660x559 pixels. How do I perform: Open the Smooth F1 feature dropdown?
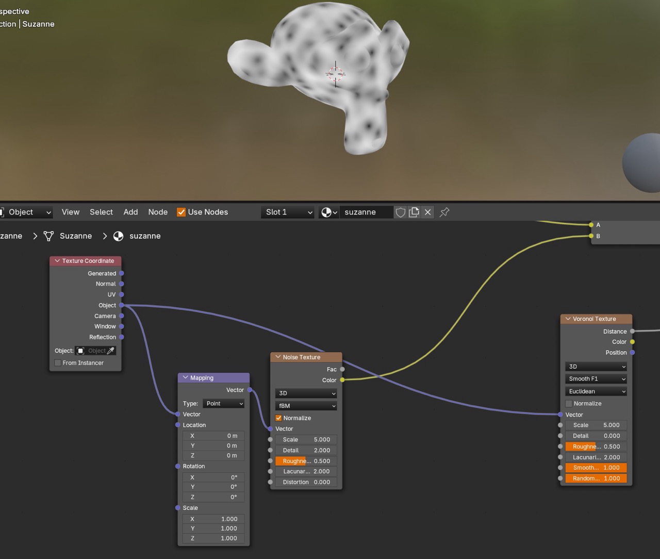[596, 379]
